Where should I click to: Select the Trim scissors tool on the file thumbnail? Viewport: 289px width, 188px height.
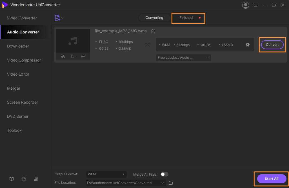pyautogui.click(x=63, y=56)
